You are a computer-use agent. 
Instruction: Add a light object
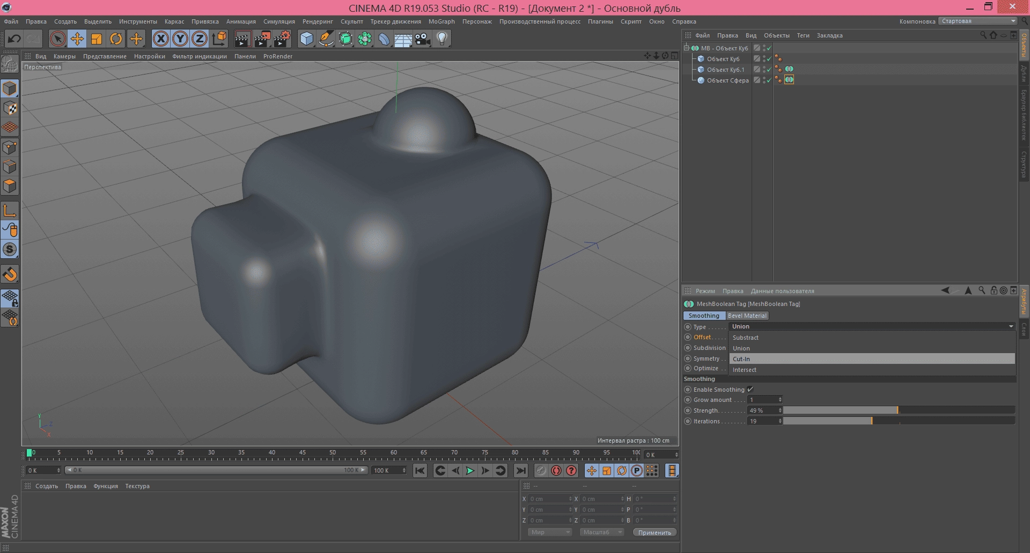pyautogui.click(x=442, y=39)
